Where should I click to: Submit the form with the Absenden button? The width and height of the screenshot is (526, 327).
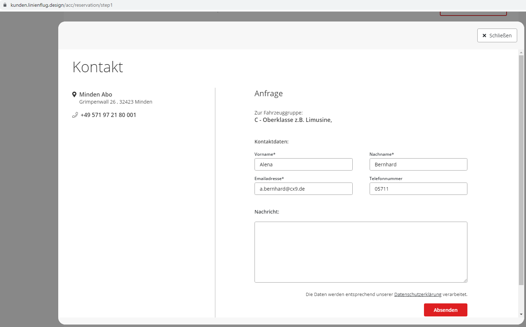tap(445, 310)
